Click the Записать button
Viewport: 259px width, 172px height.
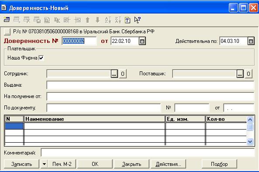tap(21, 164)
